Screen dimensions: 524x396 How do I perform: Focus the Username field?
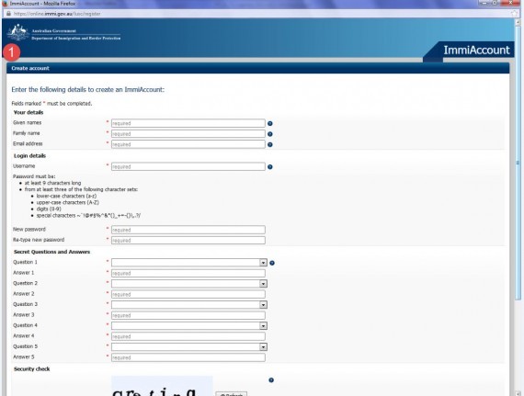pos(188,166)
